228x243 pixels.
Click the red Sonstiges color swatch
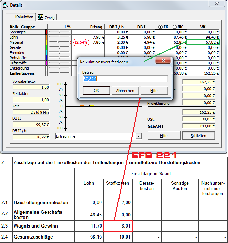[46, 32]
